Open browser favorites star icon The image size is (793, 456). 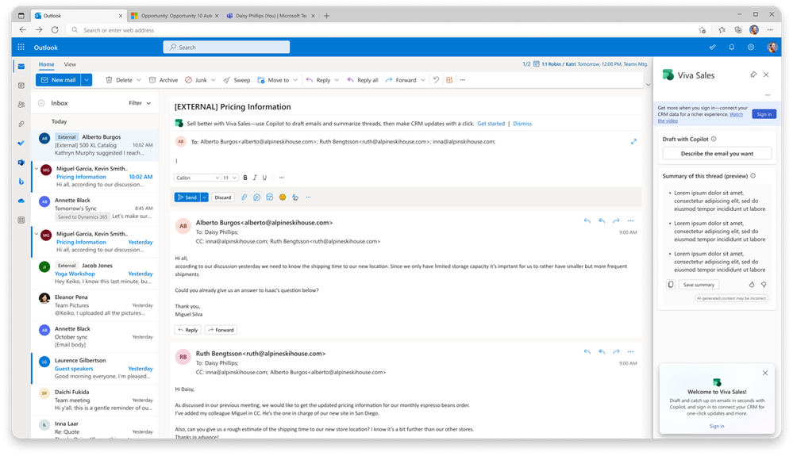pyautogui.click(x=722, y=30)
